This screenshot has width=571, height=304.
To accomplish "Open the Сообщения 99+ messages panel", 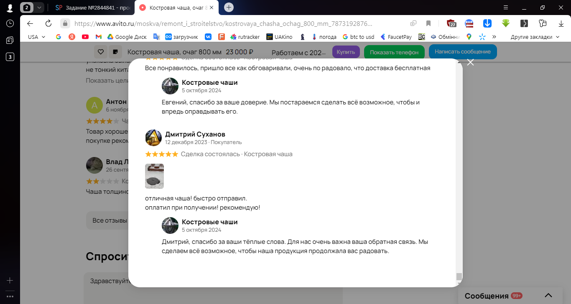I will pos(493,296).
